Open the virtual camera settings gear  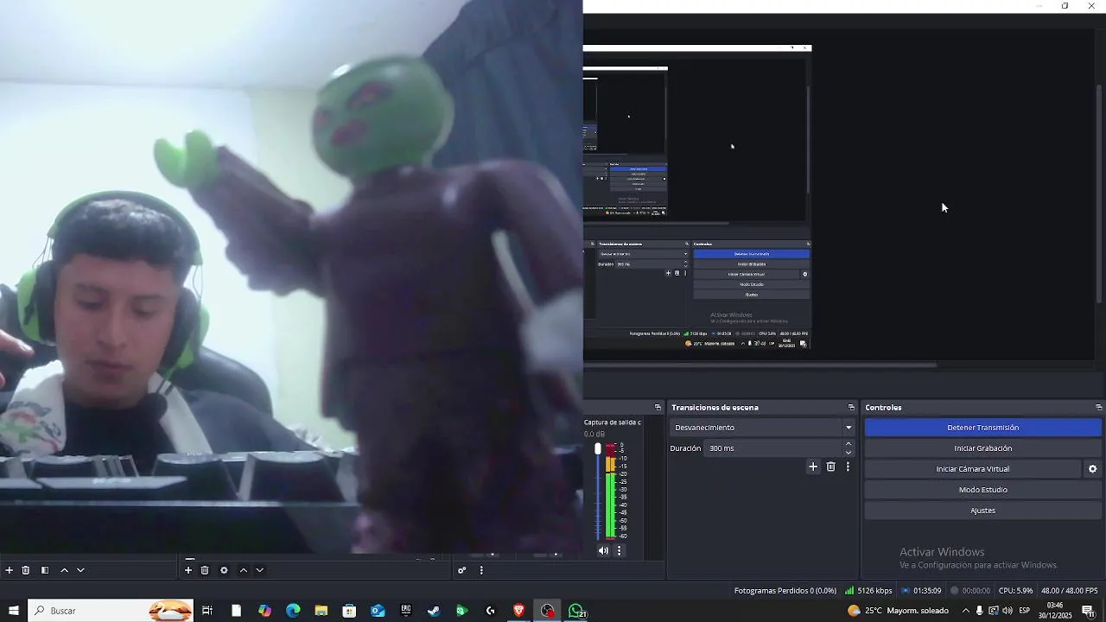1092,469
